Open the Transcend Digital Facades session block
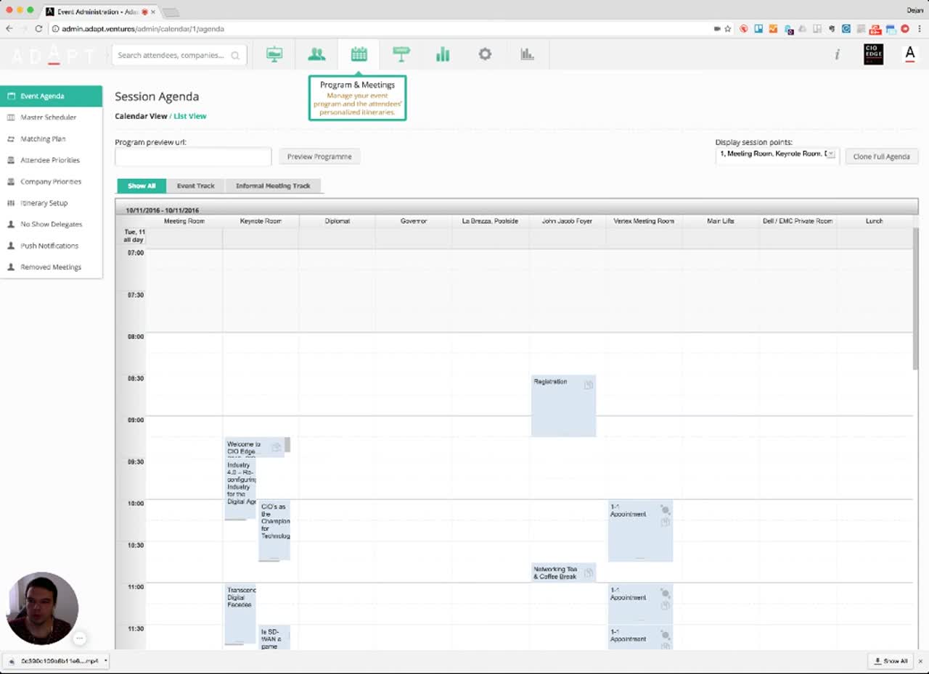The image size is (929, 674). (x=240, y=614)
